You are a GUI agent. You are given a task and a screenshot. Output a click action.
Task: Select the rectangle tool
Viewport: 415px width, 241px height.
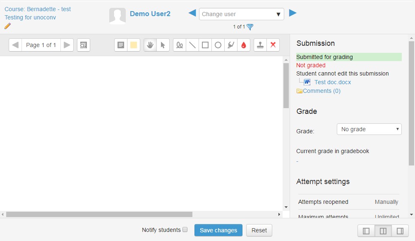[205, 45]
